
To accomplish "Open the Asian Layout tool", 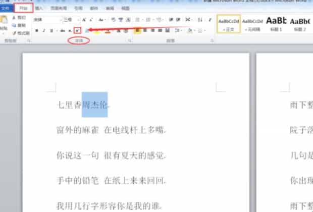I will point(188,20).
